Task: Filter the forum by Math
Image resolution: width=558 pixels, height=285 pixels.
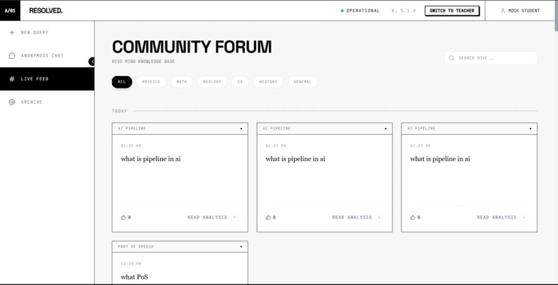Action: [x=181, y=82]
